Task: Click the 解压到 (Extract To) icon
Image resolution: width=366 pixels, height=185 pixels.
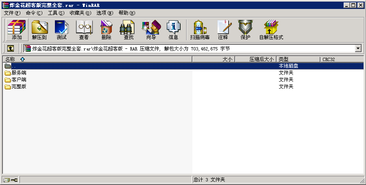Action: (39, 30)
